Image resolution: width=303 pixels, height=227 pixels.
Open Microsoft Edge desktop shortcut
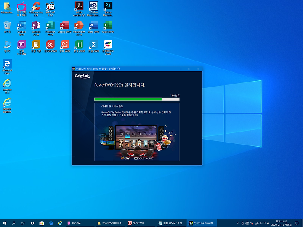tap(7, 67)
